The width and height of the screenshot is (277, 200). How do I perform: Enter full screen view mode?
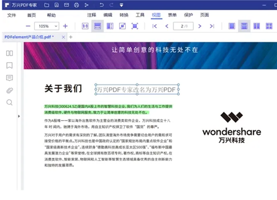(135, 26)
